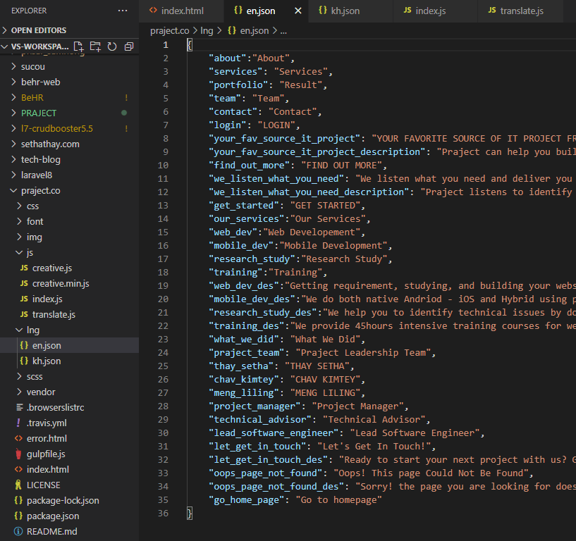
Task: Create a new folder using the Explorer icon
Action: [96, 45]
